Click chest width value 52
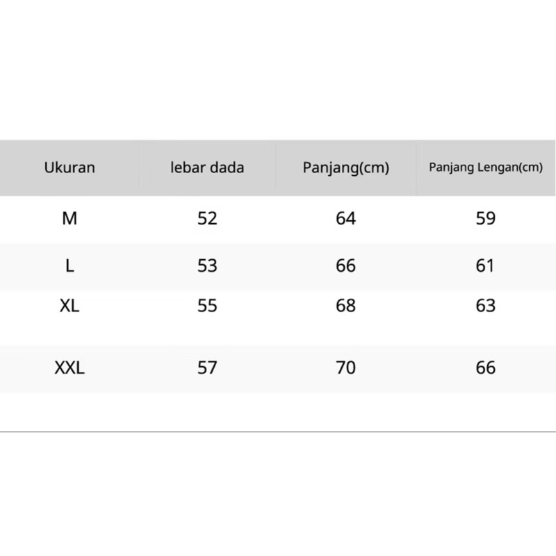The image size is (556, 556). click(207, 218)
